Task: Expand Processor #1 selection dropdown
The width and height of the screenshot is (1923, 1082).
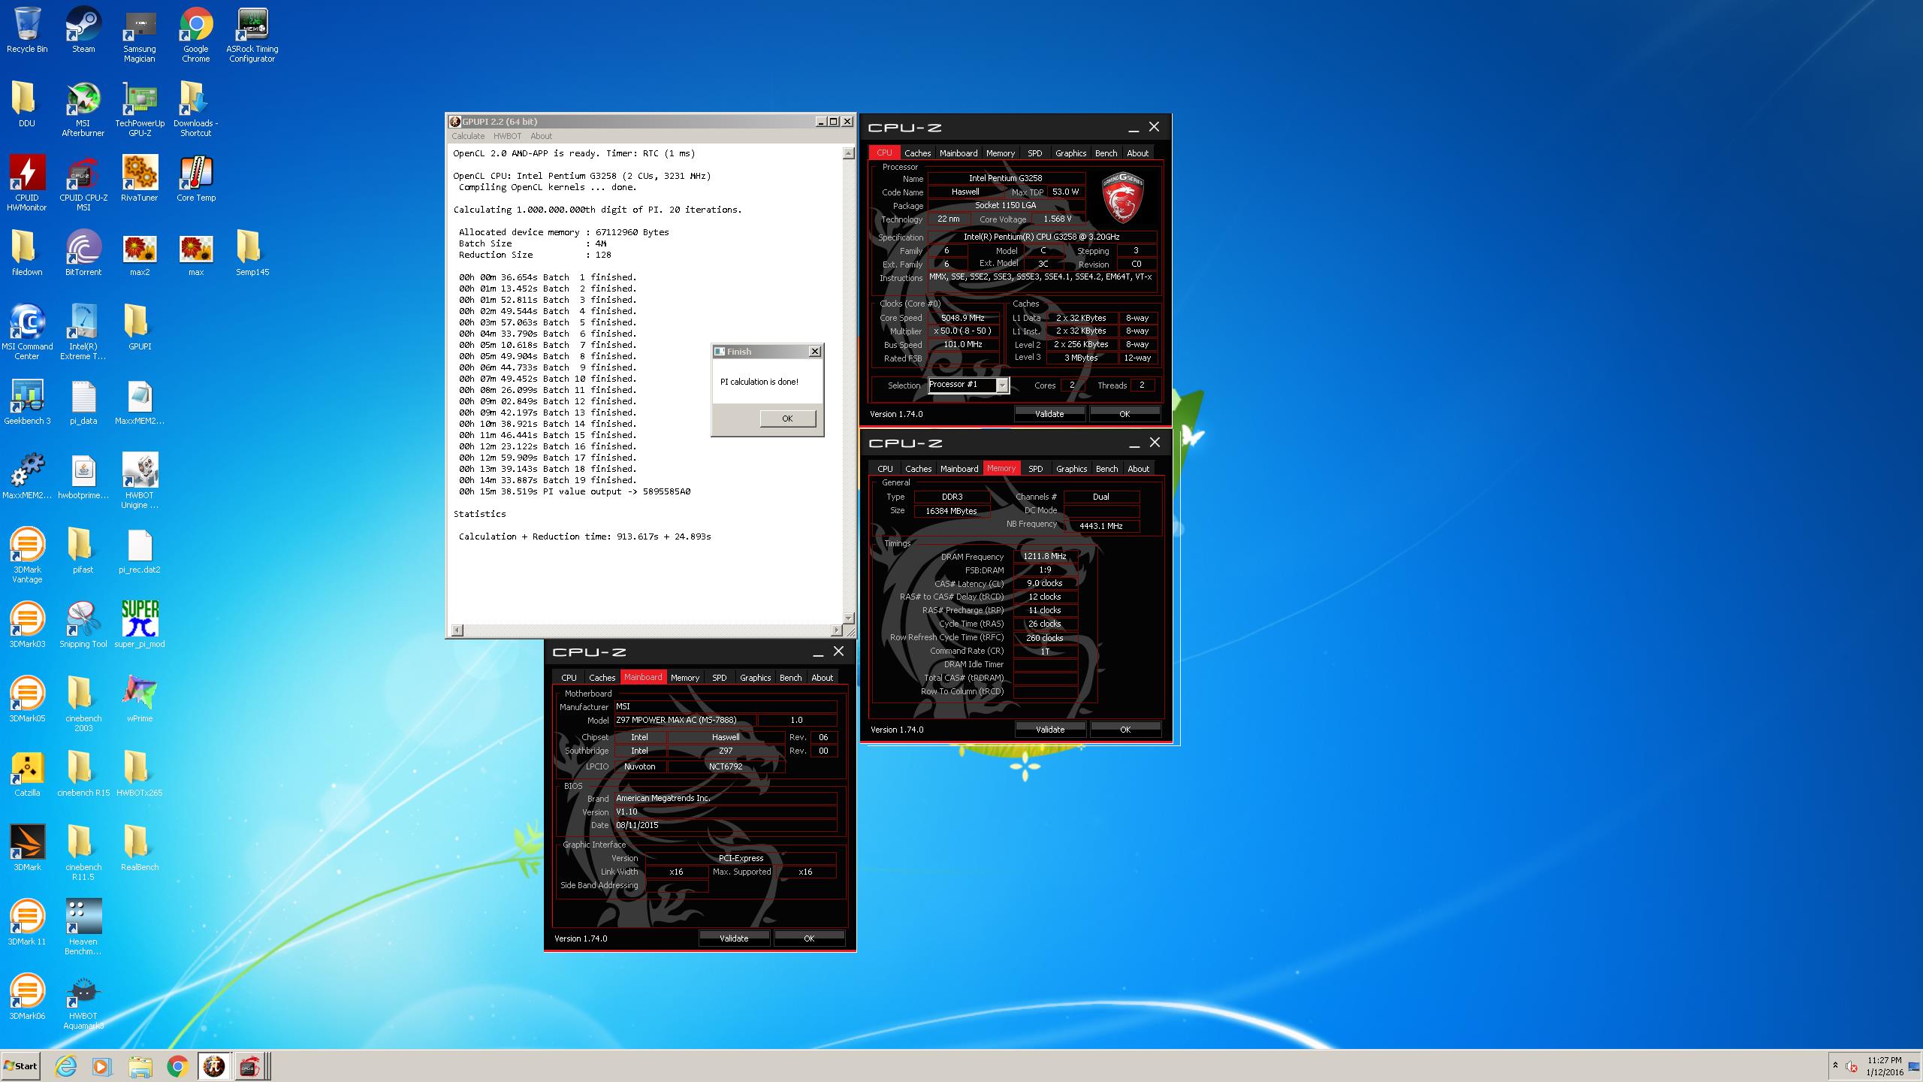Action: (1002, 385)
